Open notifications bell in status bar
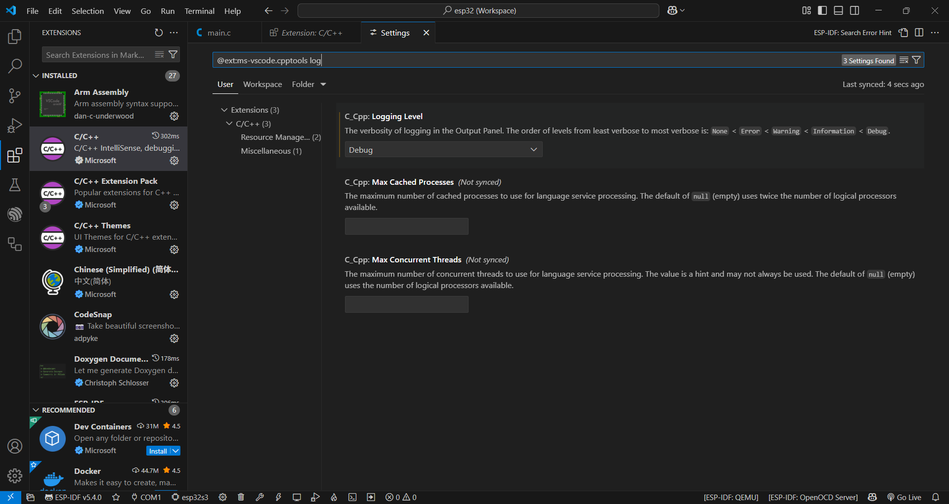 (x=936, y=497)
